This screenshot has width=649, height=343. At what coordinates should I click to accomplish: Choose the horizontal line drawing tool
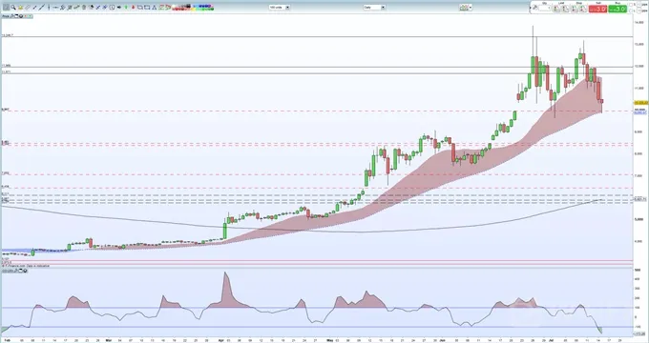point(56,8)
